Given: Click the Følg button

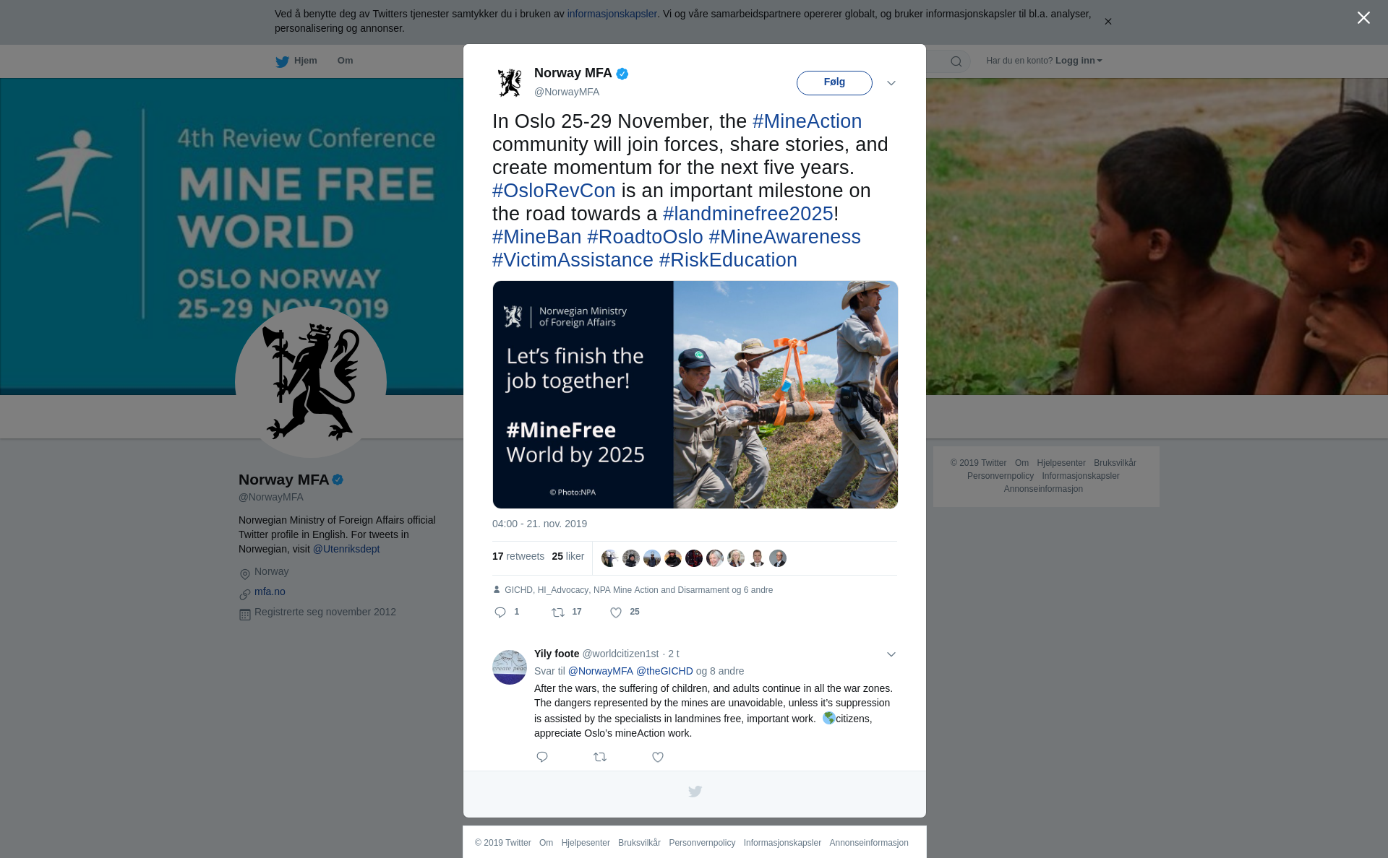Looking at the screenshot, I should (834, 82).
